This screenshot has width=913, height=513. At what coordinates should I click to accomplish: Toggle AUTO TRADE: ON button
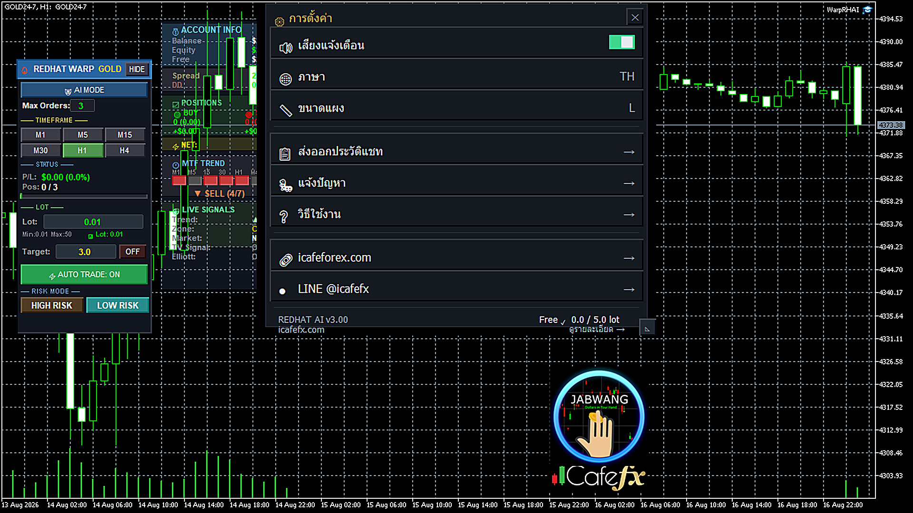84,275
